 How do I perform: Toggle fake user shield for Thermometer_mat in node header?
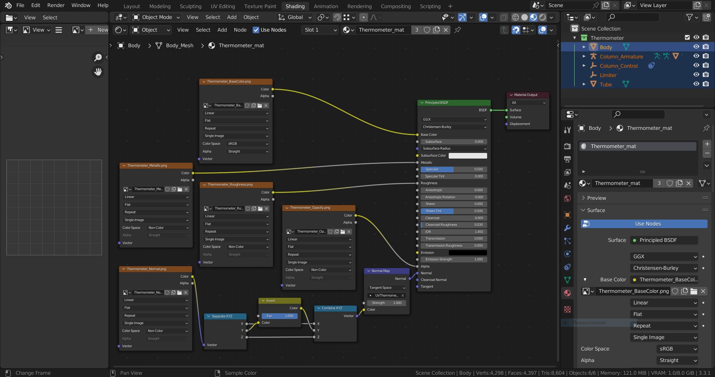pos(427,30)
